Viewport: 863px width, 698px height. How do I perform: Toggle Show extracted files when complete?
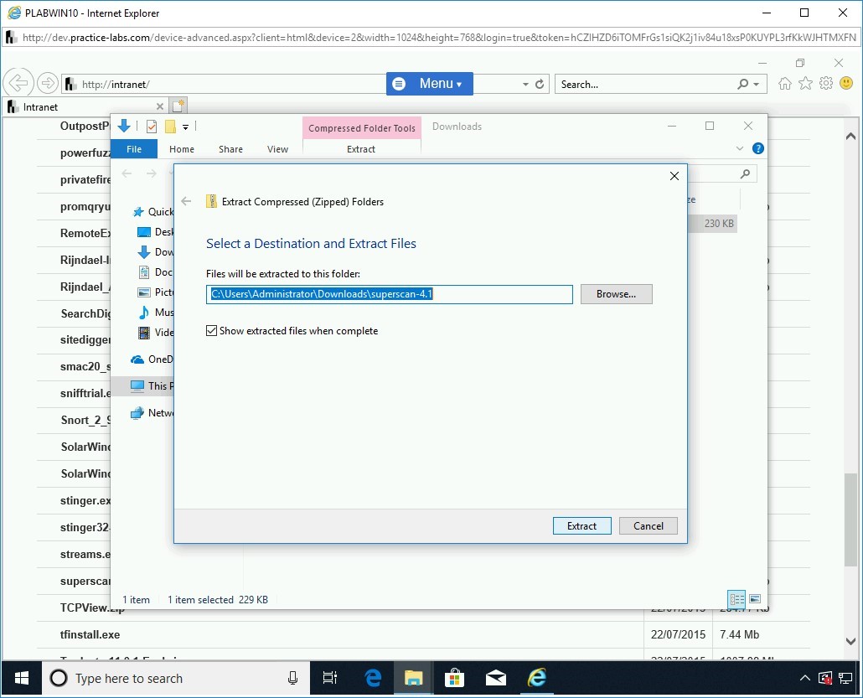tap(211, 331)
